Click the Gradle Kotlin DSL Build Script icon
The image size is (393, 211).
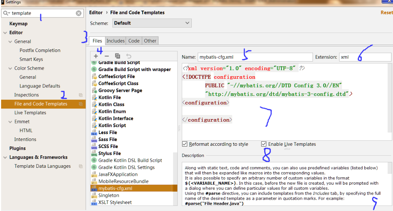(94, 160)
